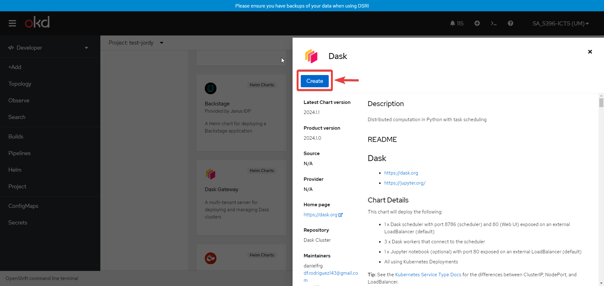Open the help question mark menu
The image size is (604, 286).
click(x=510, y=23)
